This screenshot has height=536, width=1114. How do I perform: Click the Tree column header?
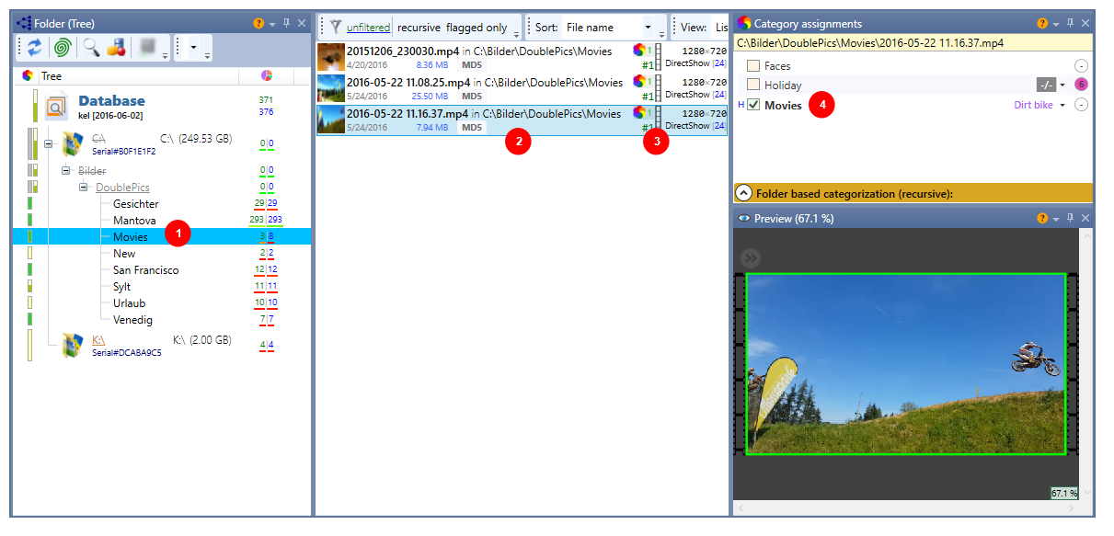pyautogui.click(x=52, y=76)
